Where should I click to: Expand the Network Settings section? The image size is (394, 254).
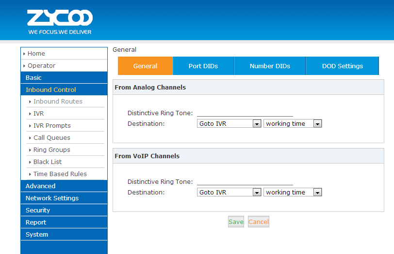(52, 198)
